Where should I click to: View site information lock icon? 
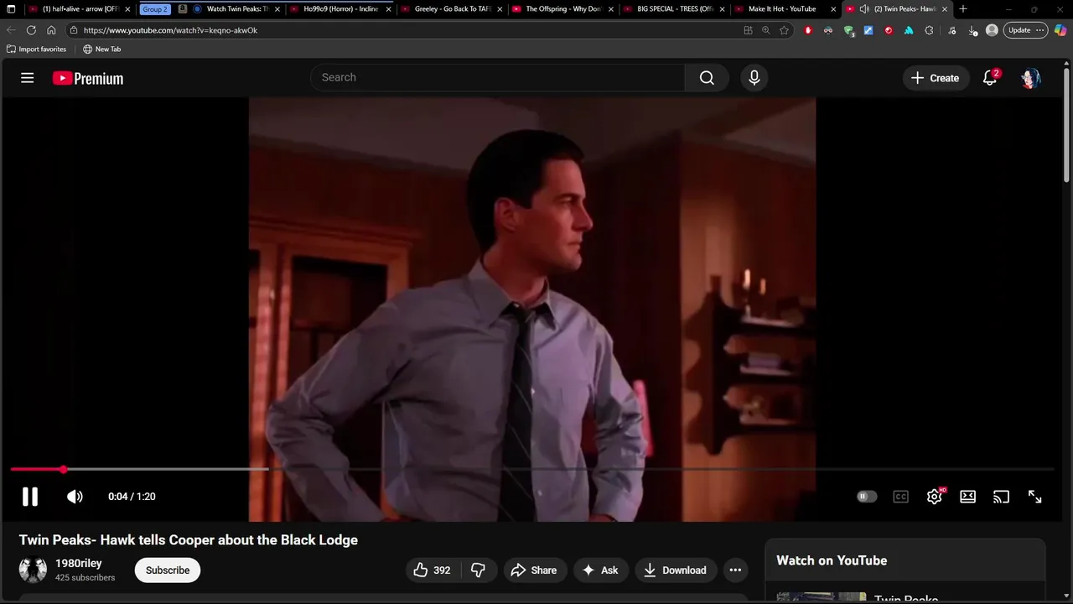tap(74, 30)
